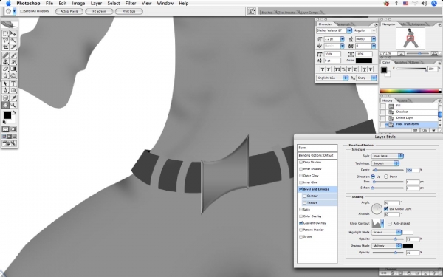Open the Image menu

coord(78,4)
